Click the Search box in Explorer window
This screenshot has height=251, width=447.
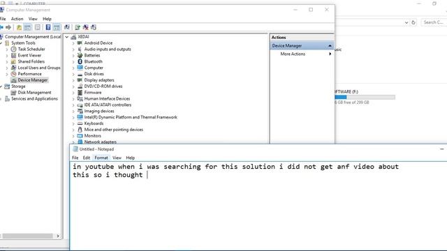tap(434, 22)
